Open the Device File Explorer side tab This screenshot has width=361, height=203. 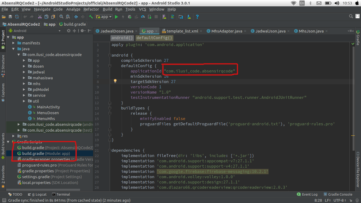358,169
